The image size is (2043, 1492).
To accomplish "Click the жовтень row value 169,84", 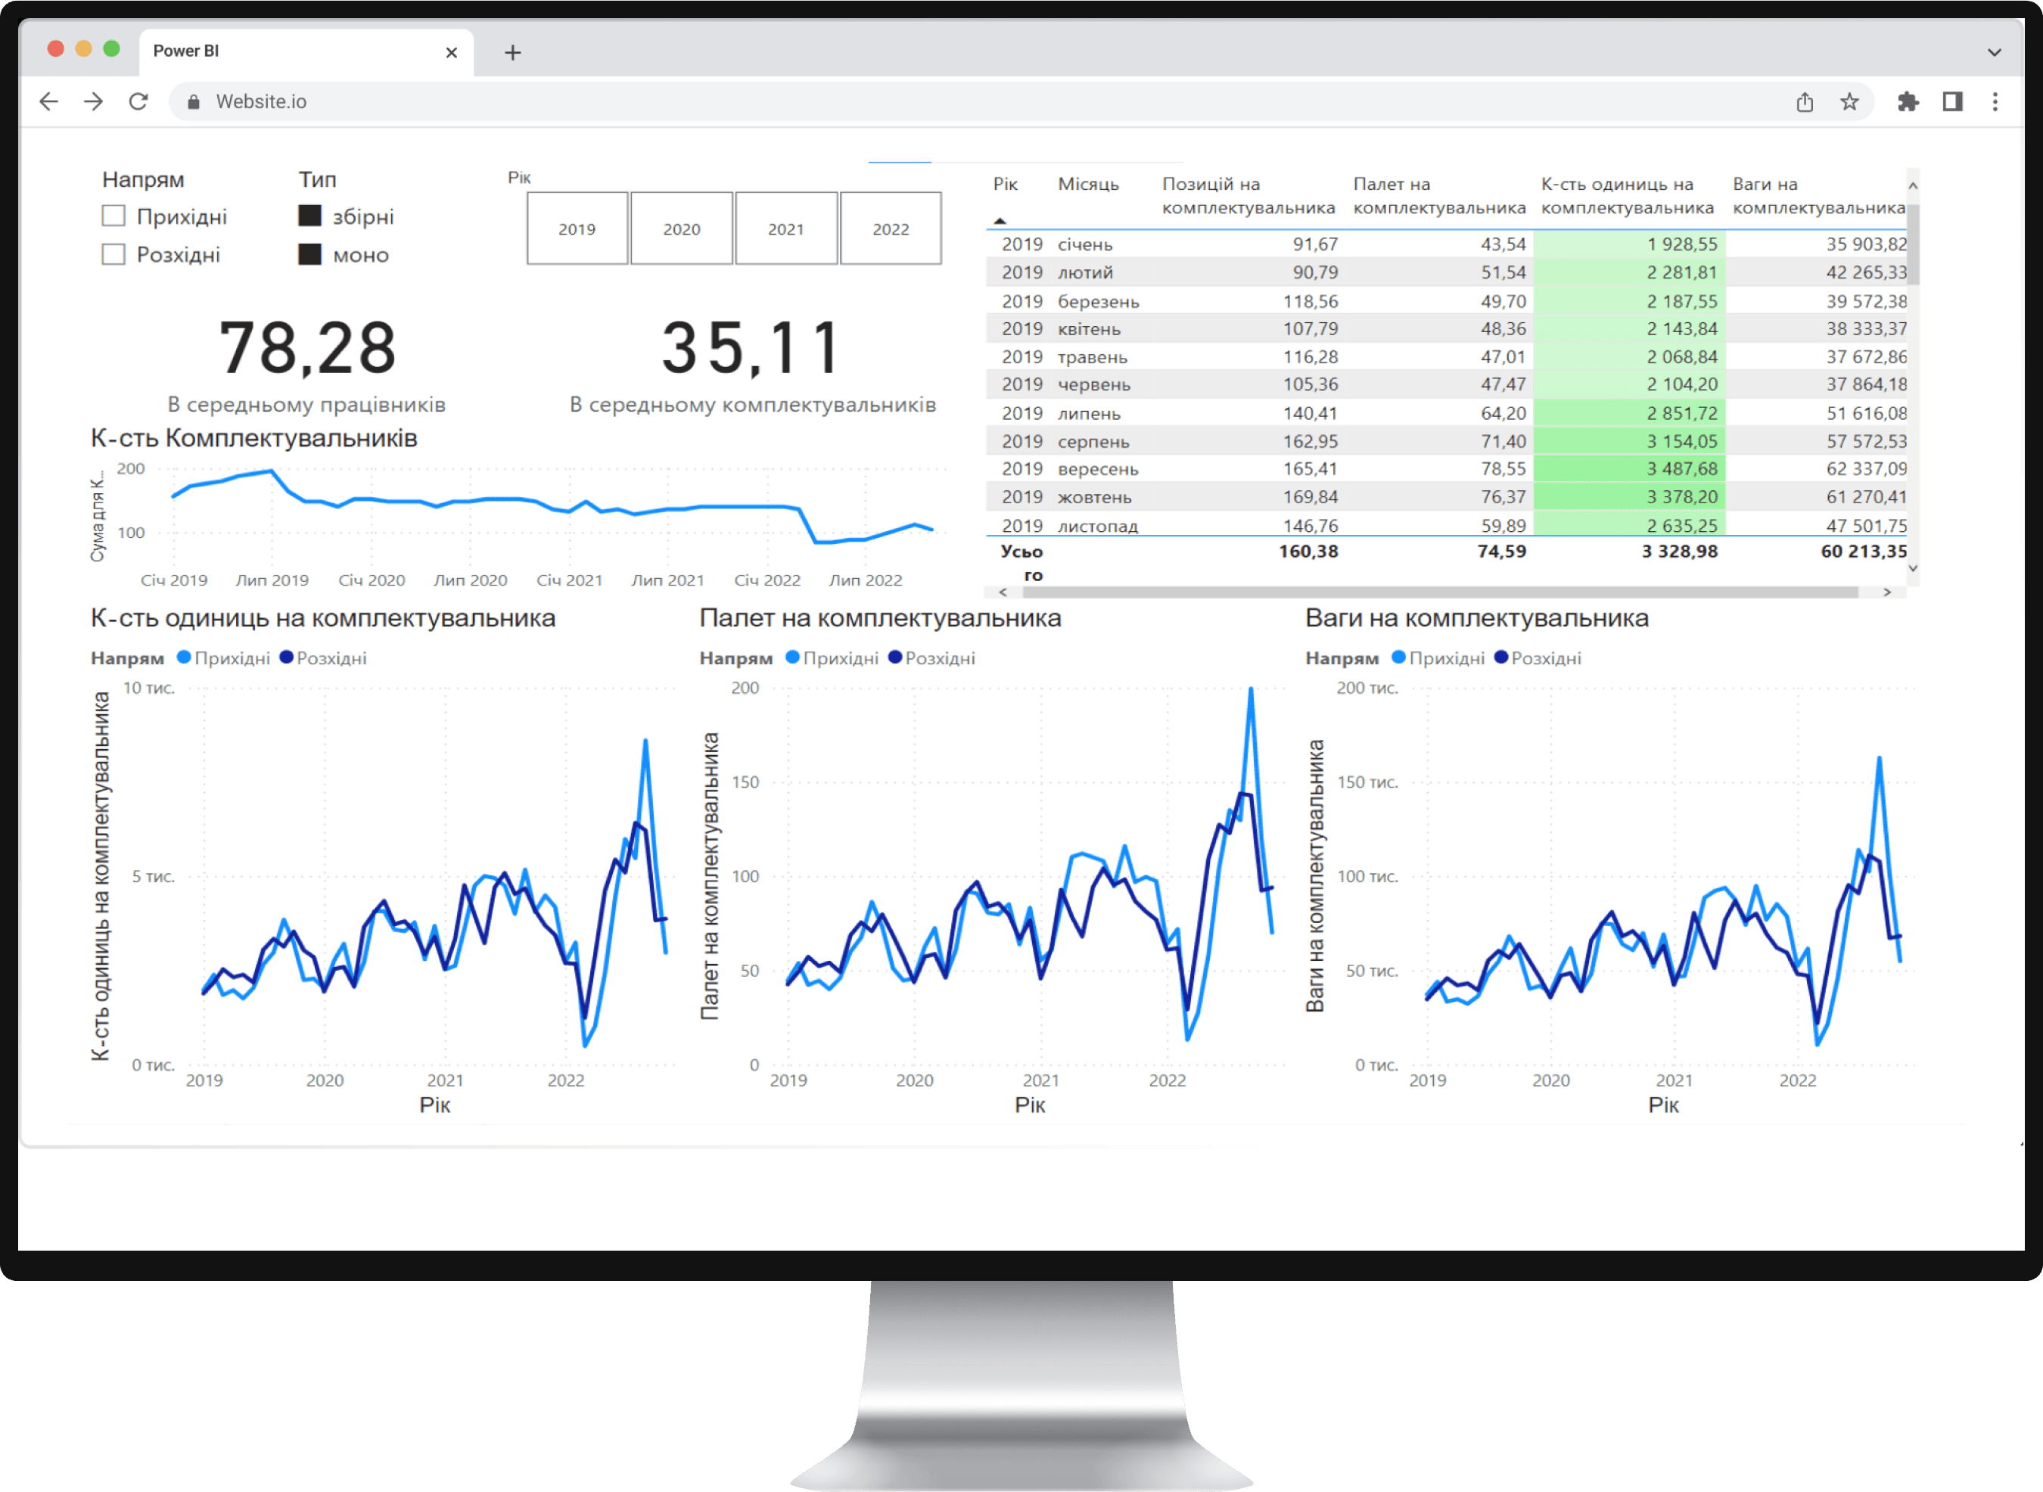I will [x=1311, y=497].
